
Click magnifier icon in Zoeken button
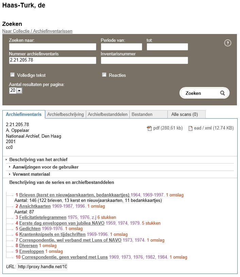coord(222,93)
